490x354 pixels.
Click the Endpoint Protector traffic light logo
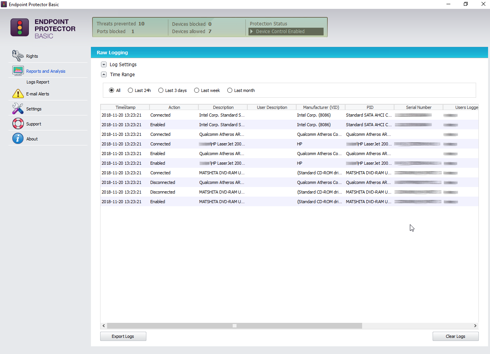20,27
